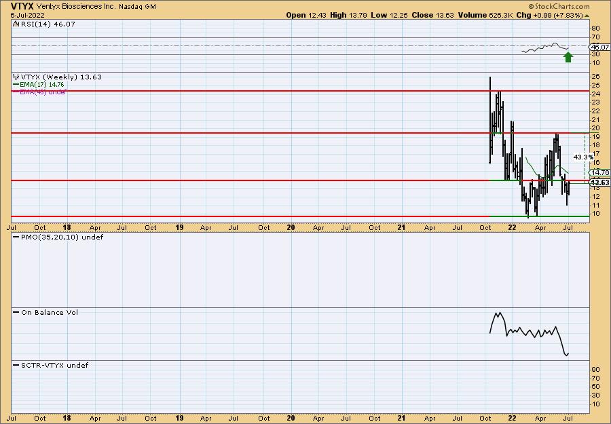Image resolution: width=611 pixels, height=424 pixels.
Task: Click the RSI indicator icon beside RSI(14)
Action: (x=16, y=24)
